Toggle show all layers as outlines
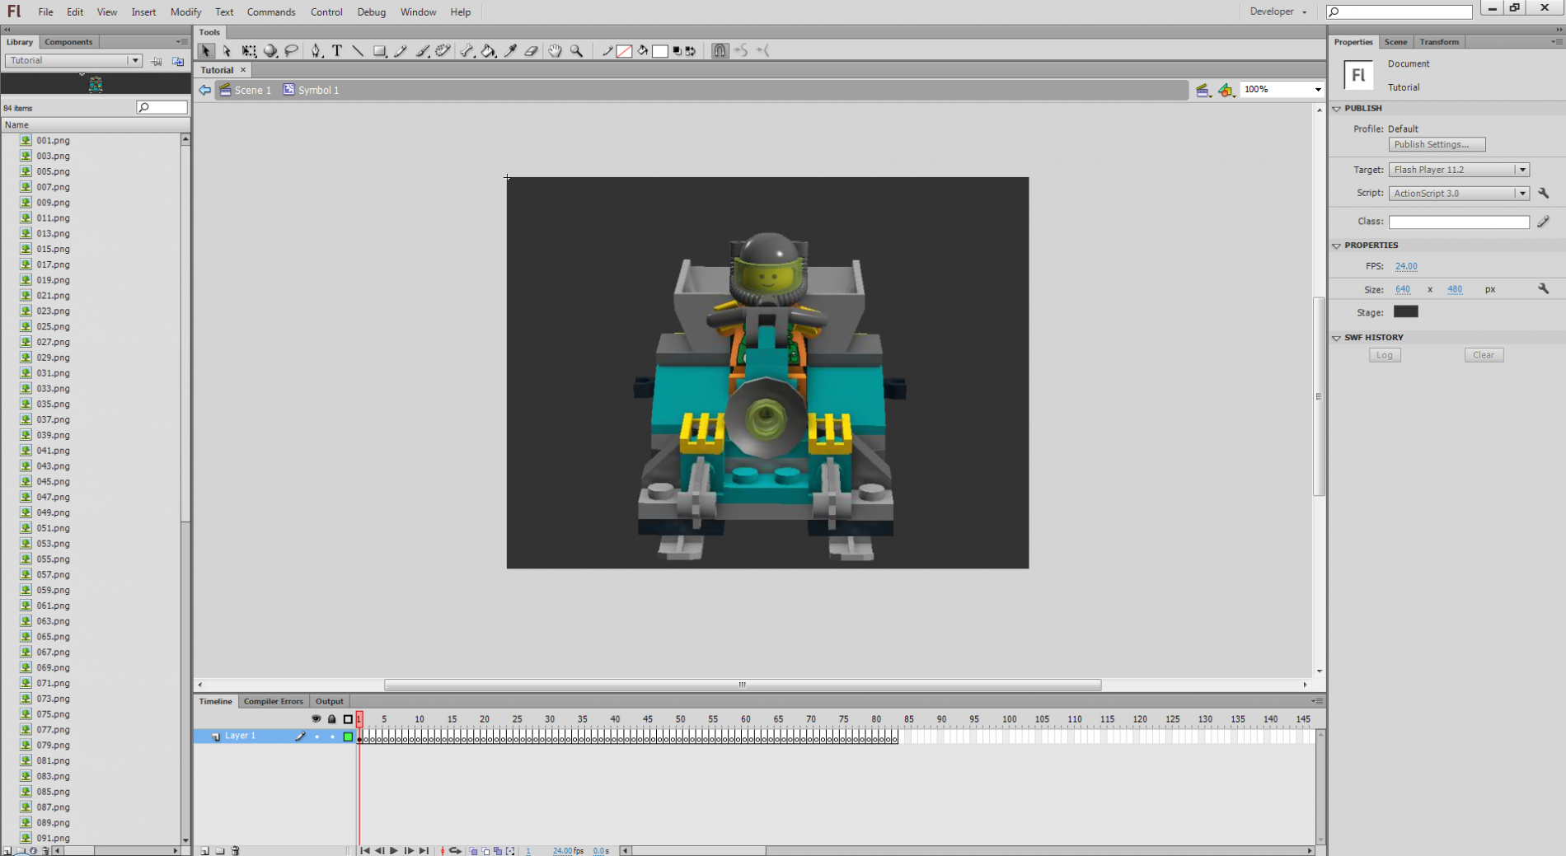Screen dimensions: 1566x856 (x=348, y=719)
